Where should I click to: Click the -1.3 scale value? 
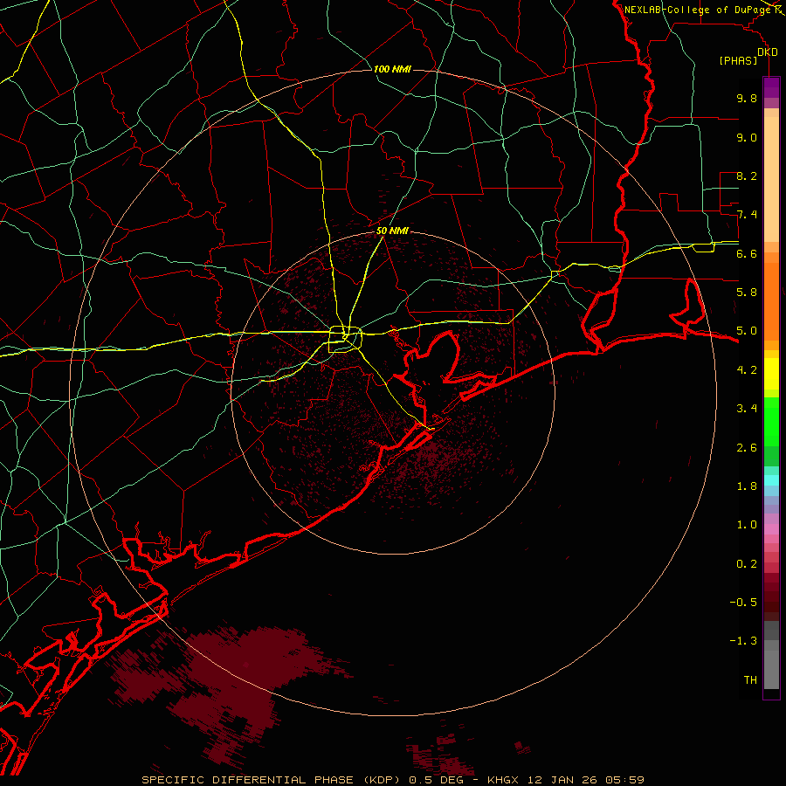[743, 641]
